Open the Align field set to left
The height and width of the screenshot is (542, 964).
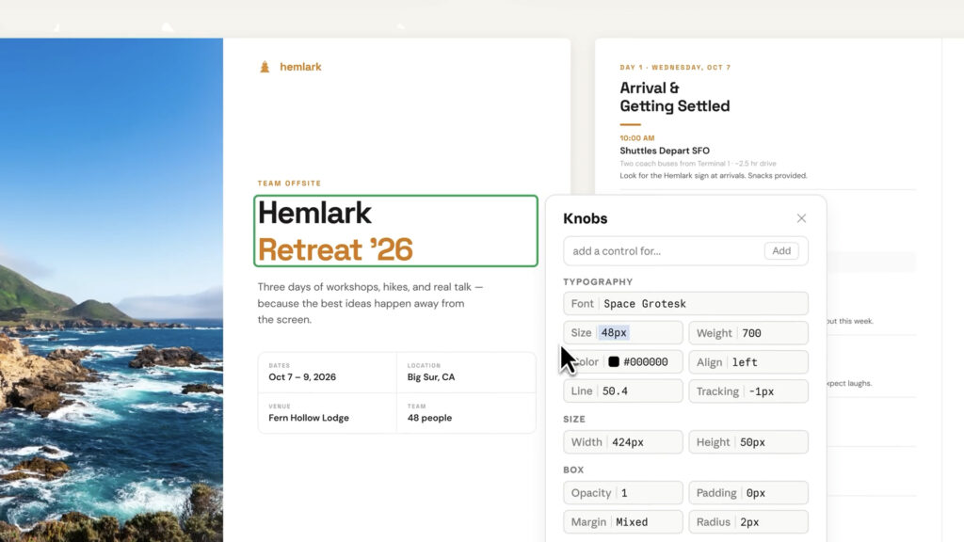pyautogui.click(x=748, y=362)
